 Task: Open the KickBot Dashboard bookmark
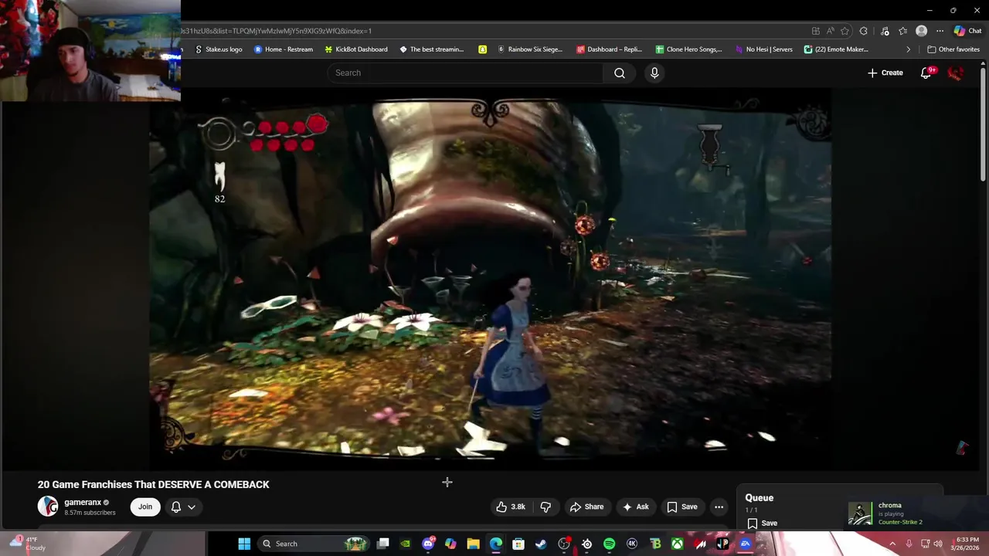pyautogui.click(x=356, y=49)
